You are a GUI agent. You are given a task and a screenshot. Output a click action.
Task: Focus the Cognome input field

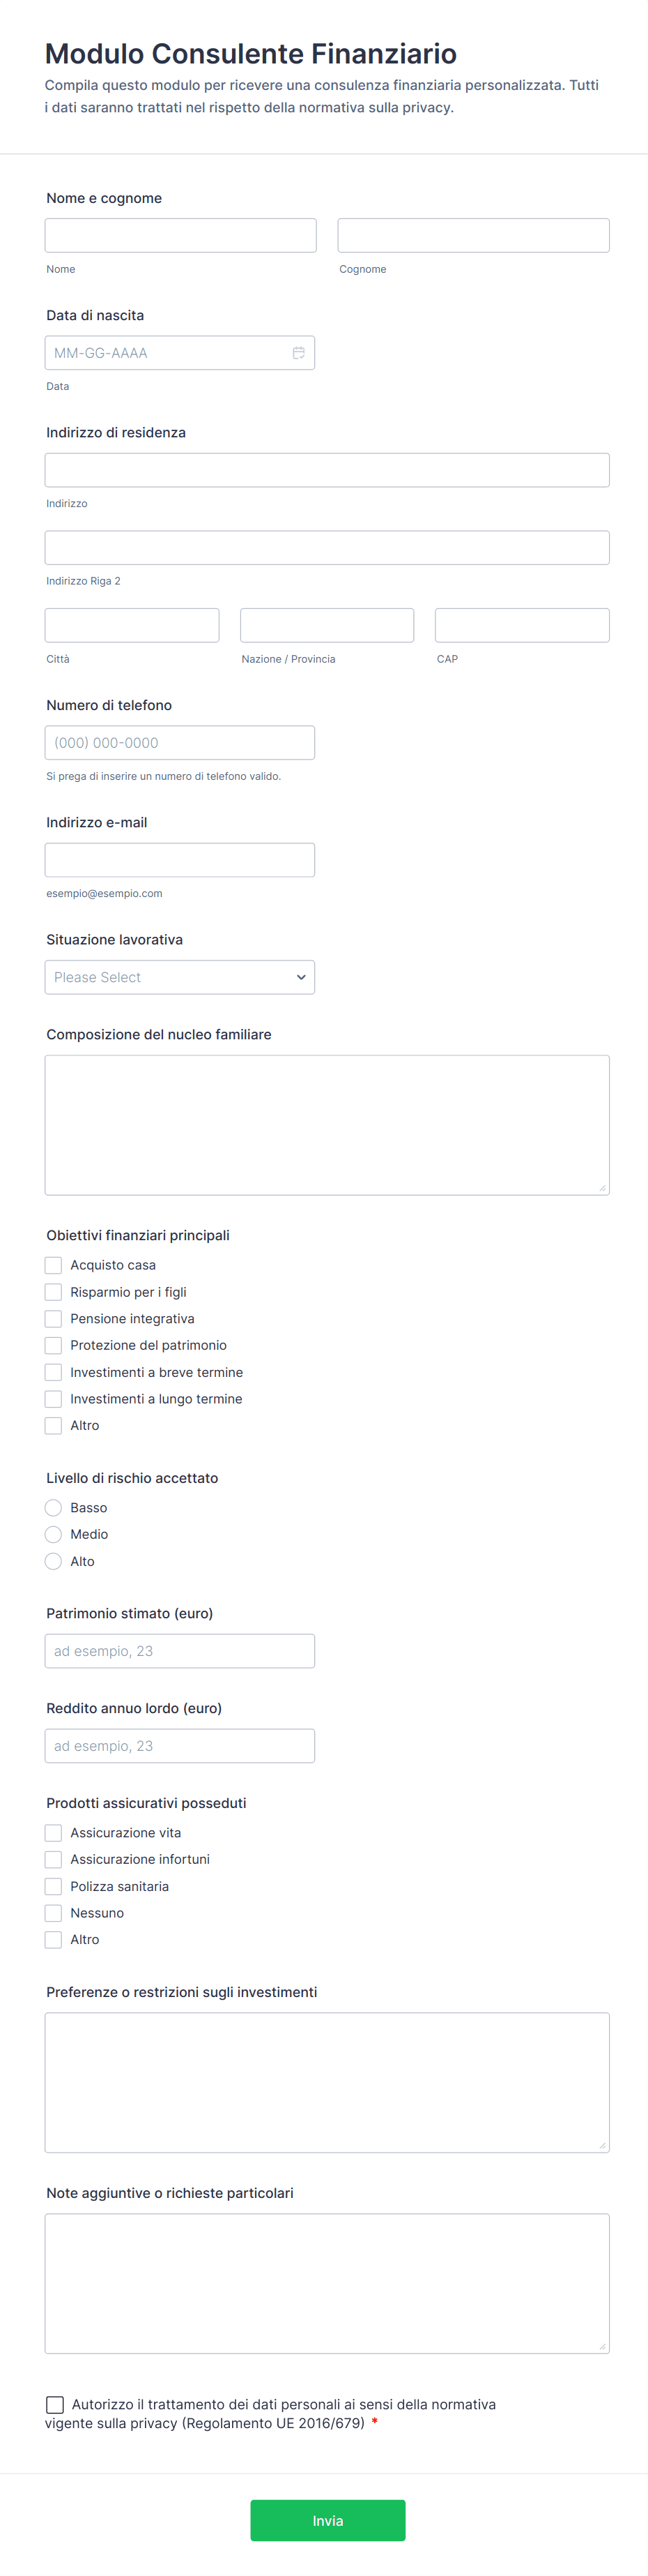pyautogui.click(x=473, y=235)
